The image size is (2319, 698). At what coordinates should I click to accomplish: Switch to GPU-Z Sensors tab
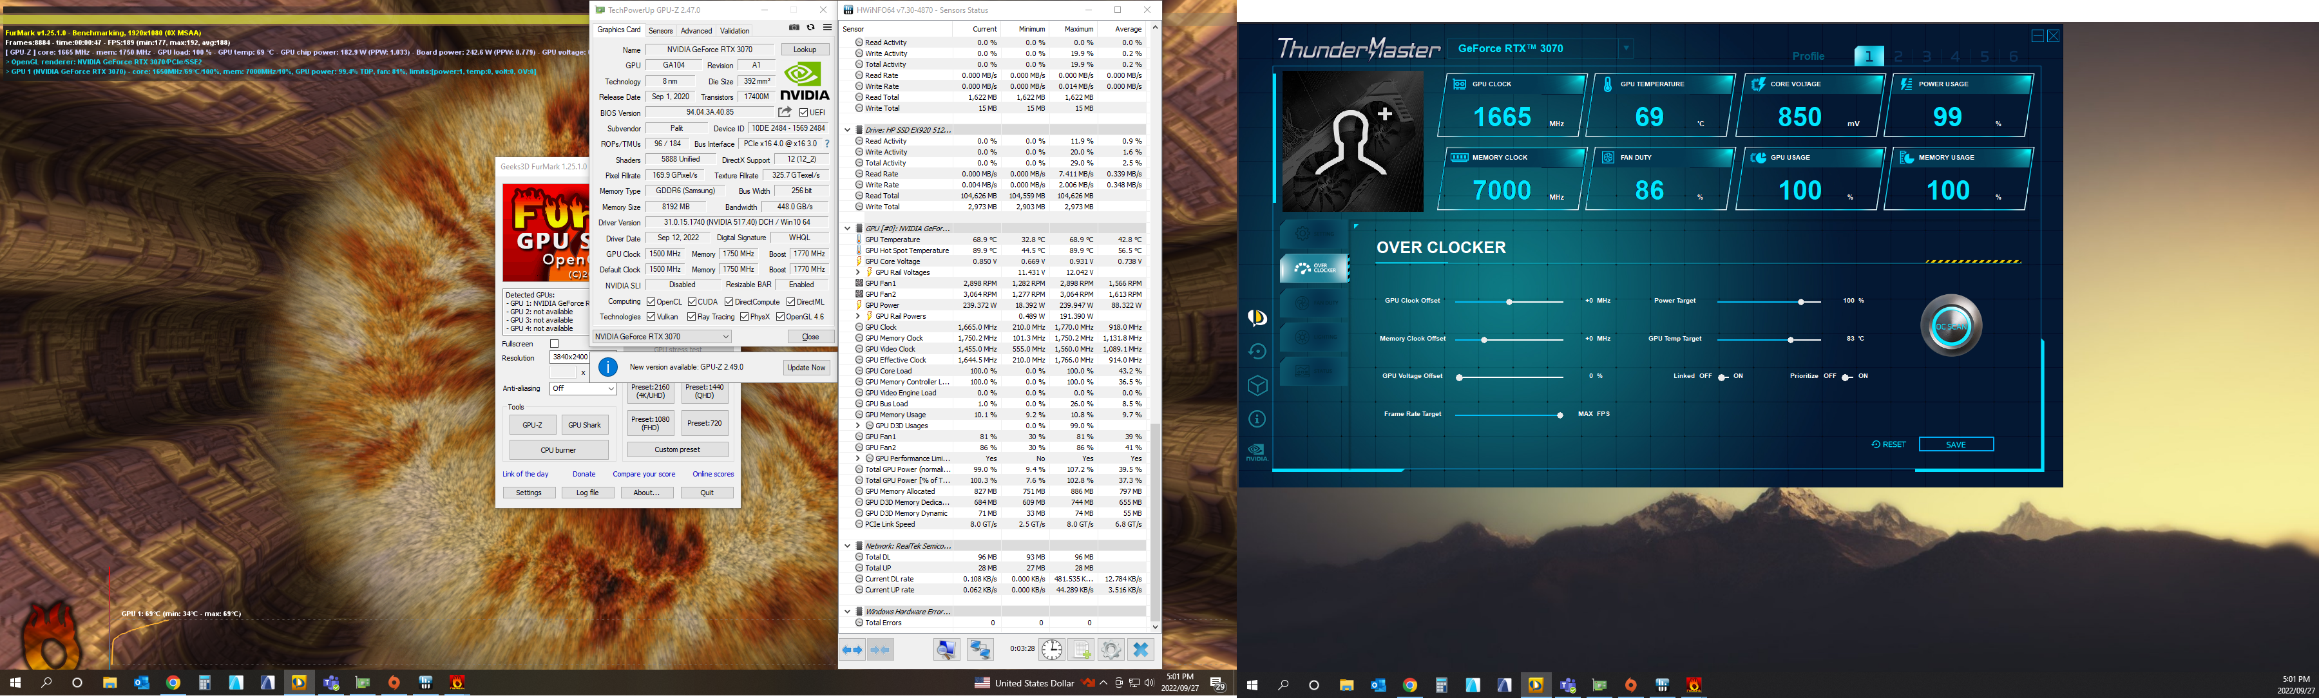coord(661,30)
